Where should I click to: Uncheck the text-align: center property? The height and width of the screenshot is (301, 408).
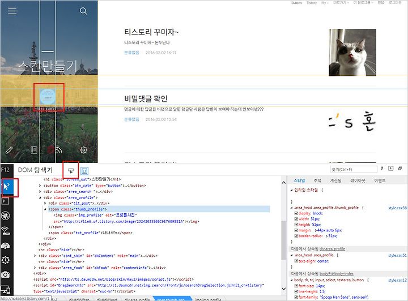pos(296,261)
